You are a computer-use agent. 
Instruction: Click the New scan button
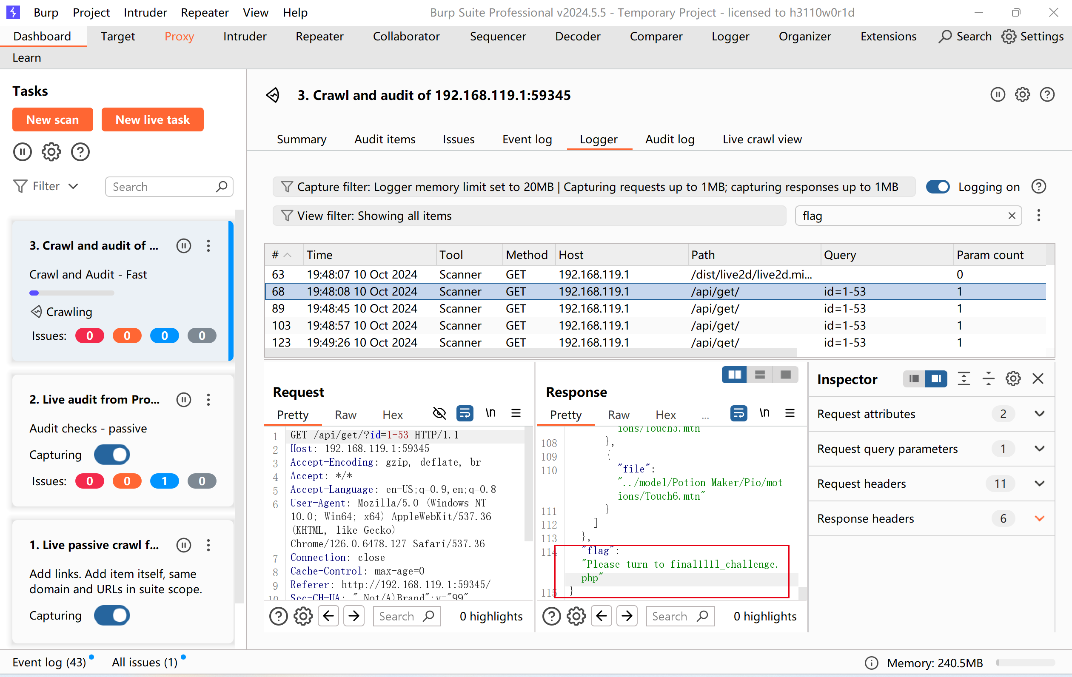click(52, 119)
